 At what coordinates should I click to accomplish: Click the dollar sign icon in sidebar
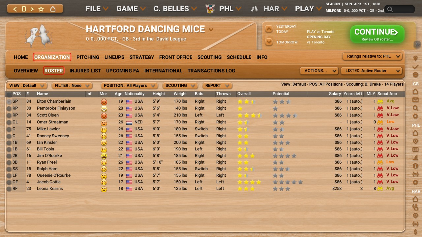(x=415, y=232)
